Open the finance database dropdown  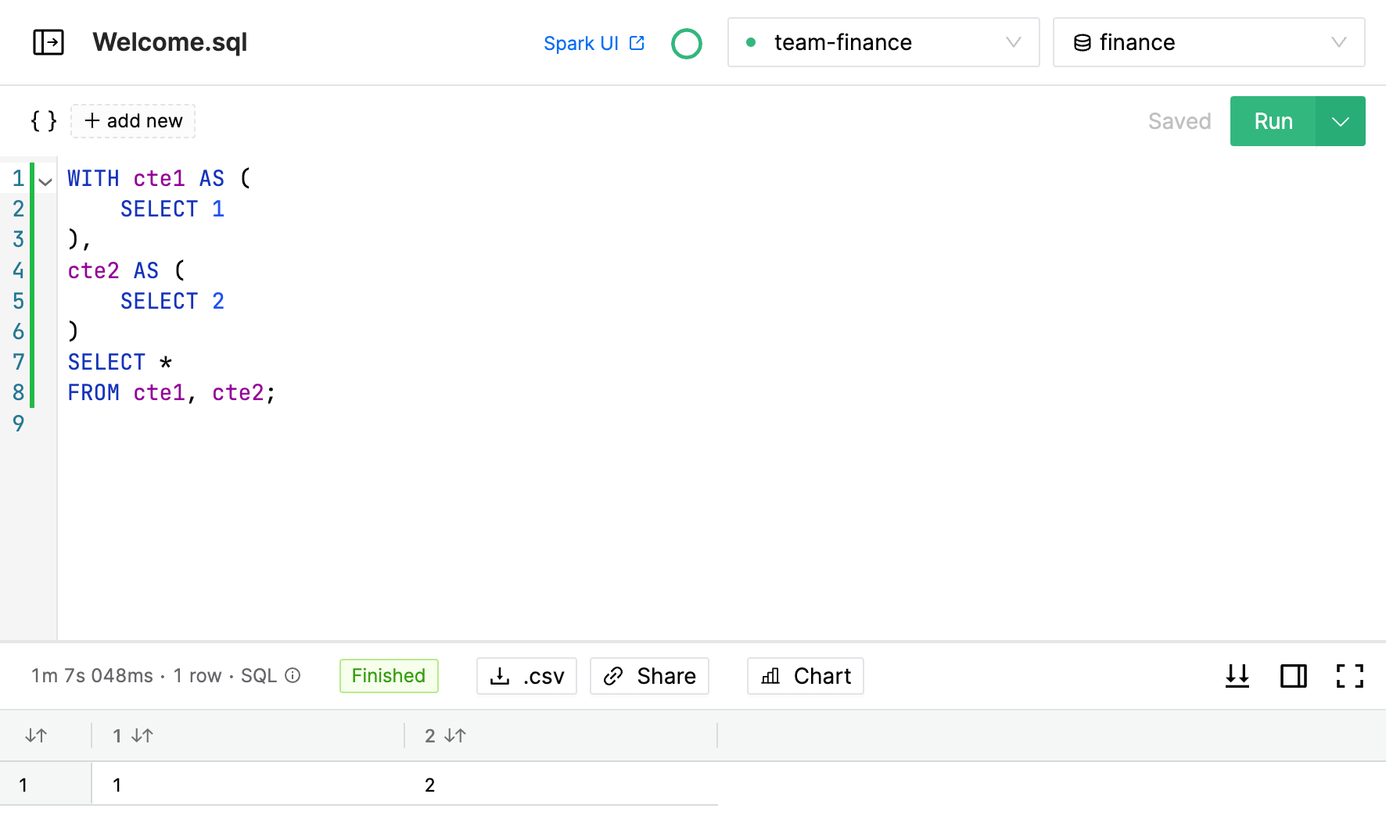1209,42
